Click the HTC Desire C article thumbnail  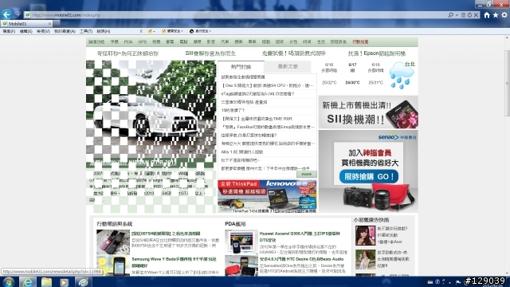(241, 265)
